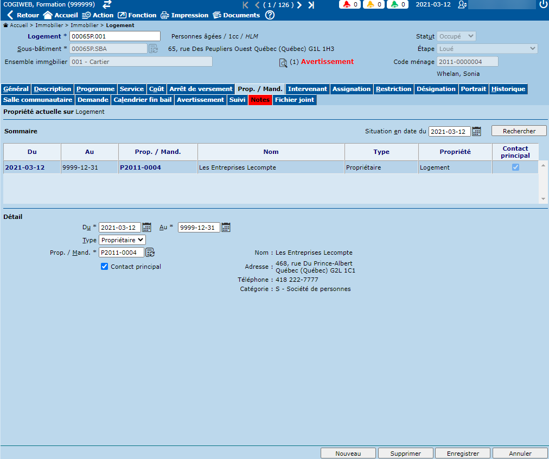549x459 pixels.
Task: Open the Avertissement magnifier icon
Action: 283,62
